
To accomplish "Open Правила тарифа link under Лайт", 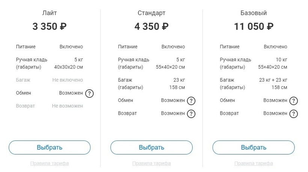I will tap(50, 163).
